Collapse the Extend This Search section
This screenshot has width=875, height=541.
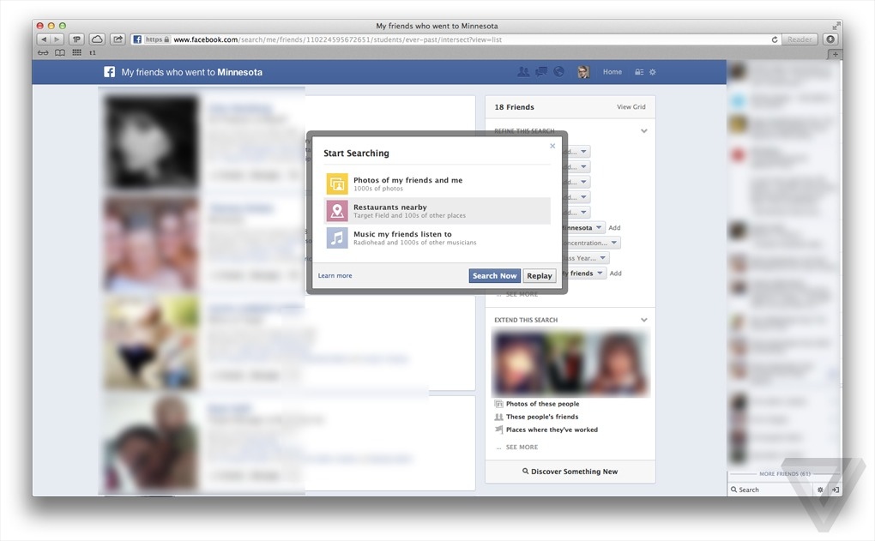[x=644, y=320]
